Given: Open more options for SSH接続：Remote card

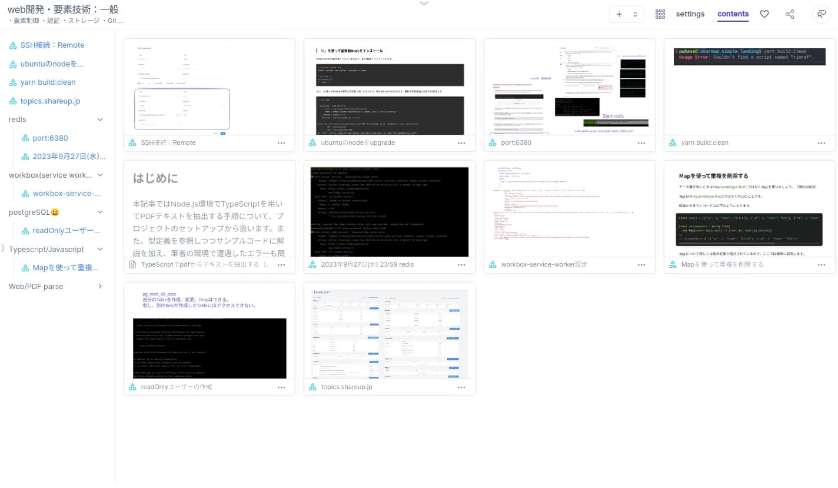Looking at the screenshot, I should pos(281,143).
